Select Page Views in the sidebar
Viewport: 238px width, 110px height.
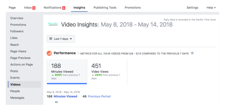(x=18, y=51)
